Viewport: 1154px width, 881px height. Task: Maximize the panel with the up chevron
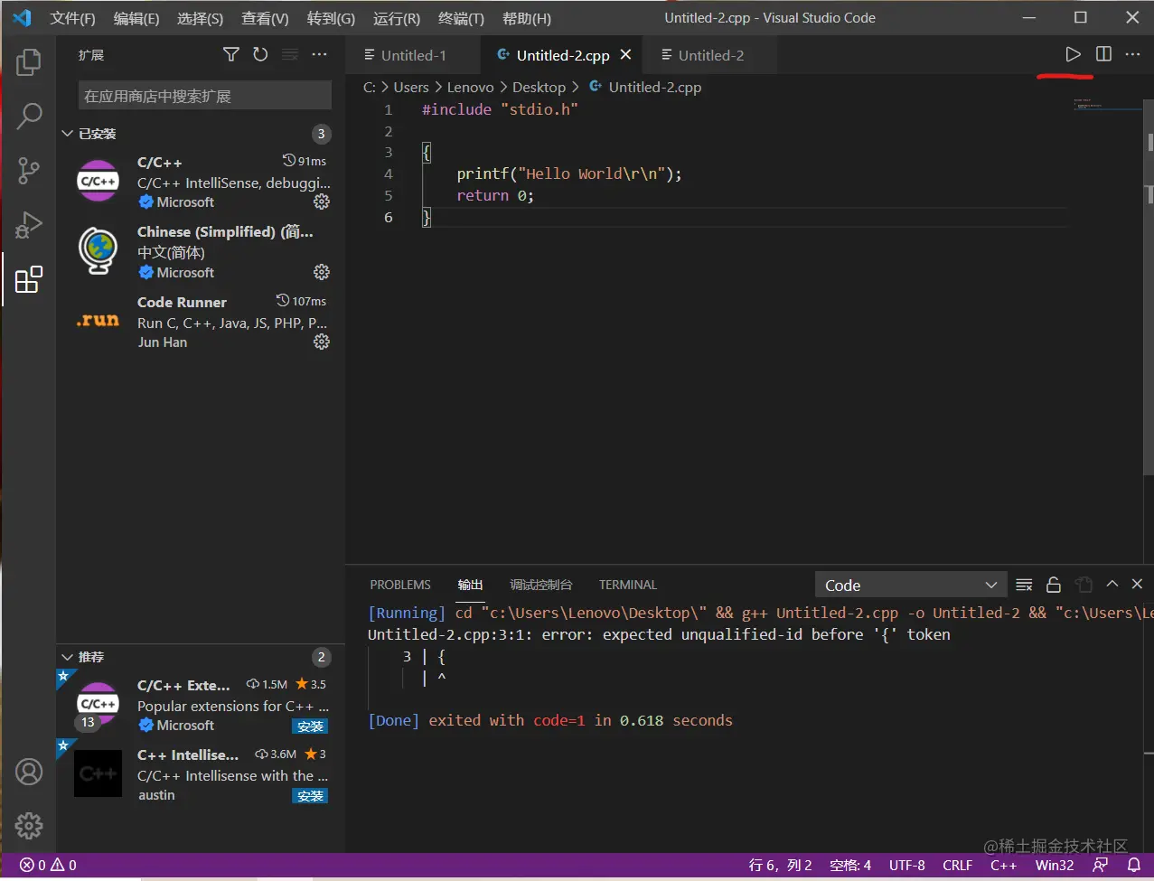(x=1112, y=585)
